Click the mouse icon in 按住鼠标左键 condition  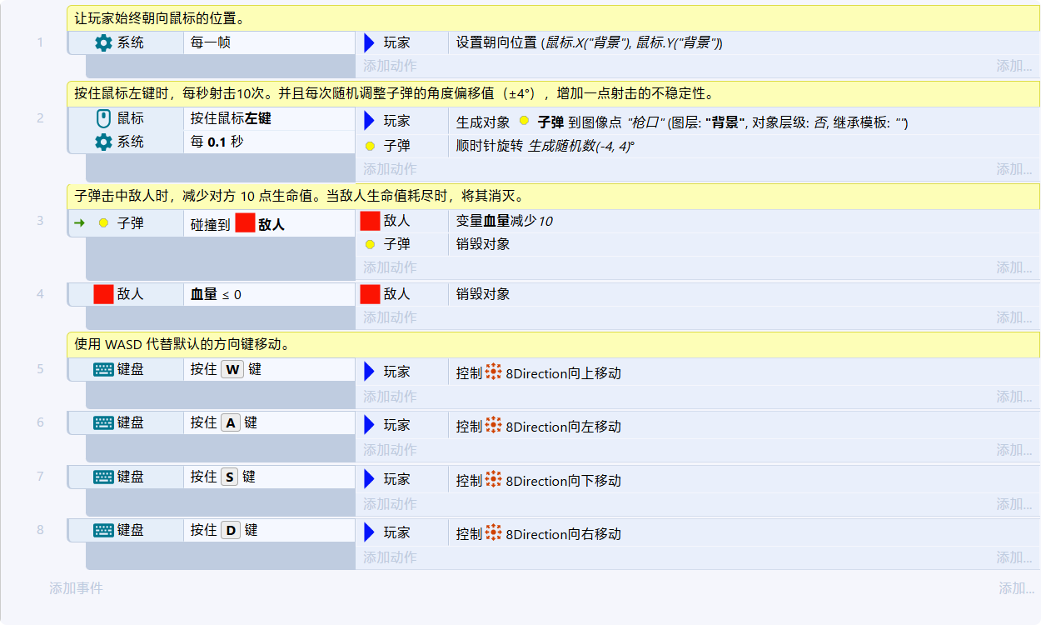click(x=103, y=118)
